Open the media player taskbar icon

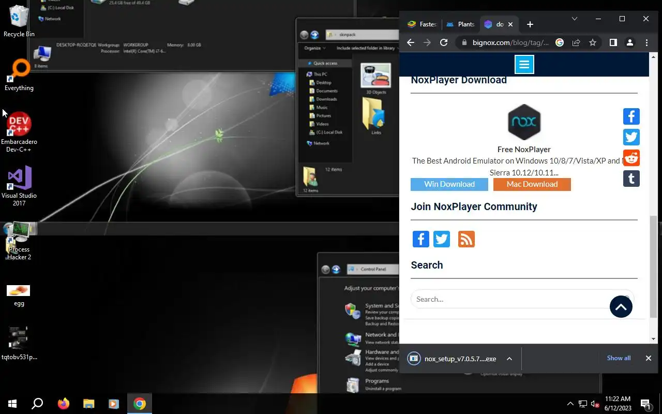coord(114,404)
